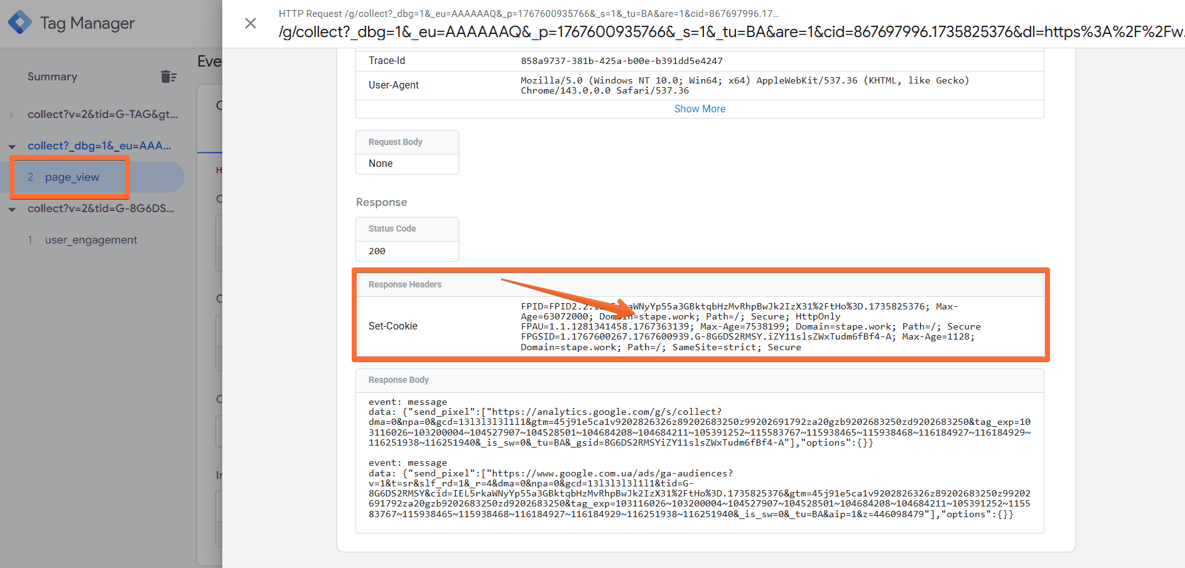Click the Response Body section header

(x=399, y=380)
